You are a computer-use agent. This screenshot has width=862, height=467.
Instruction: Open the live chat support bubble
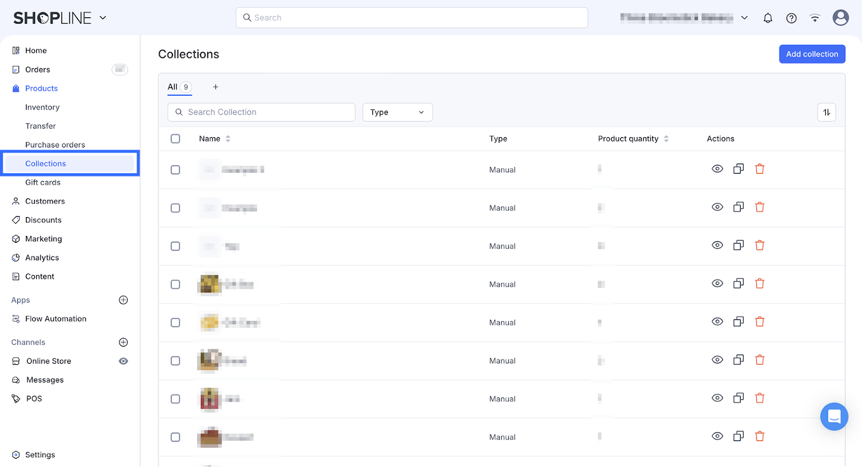click(x=834, y=416)
